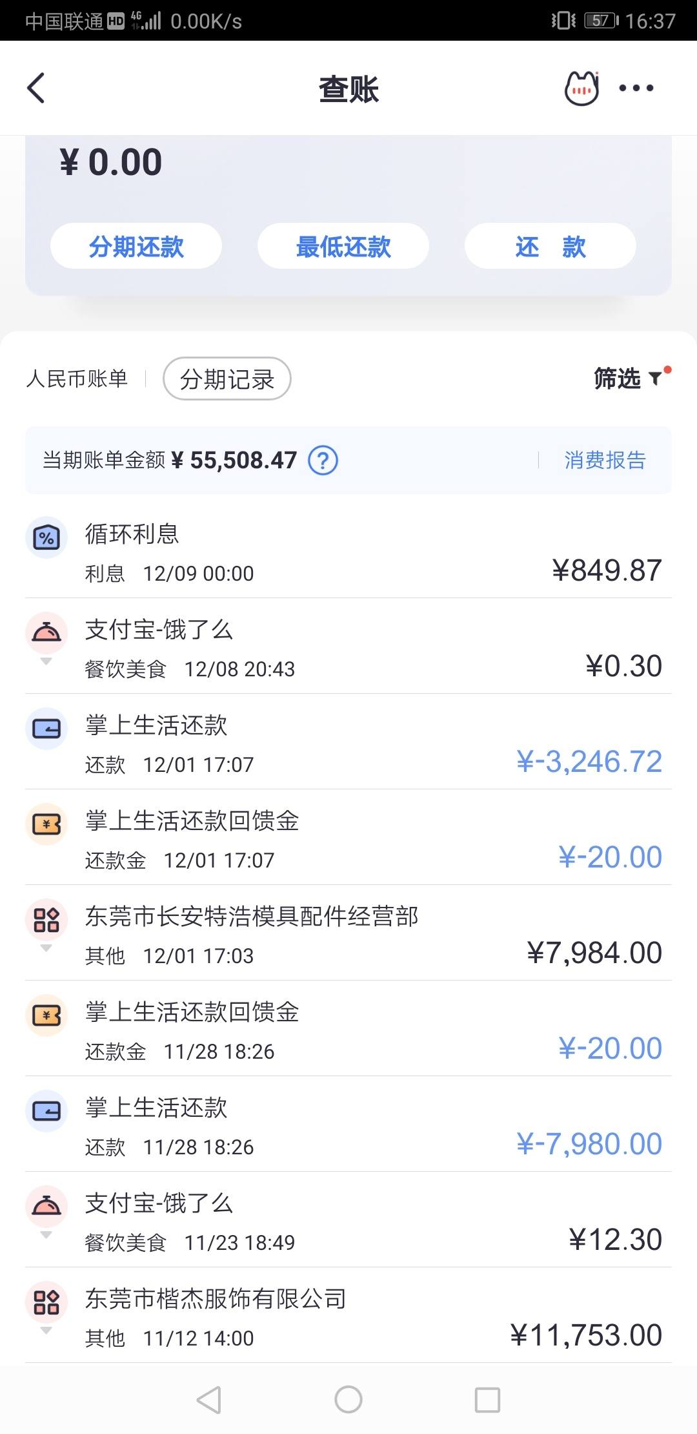Open the cat mascot assistant icon
This screenshot has width=697, height=1434.
[x=581, y=88]
